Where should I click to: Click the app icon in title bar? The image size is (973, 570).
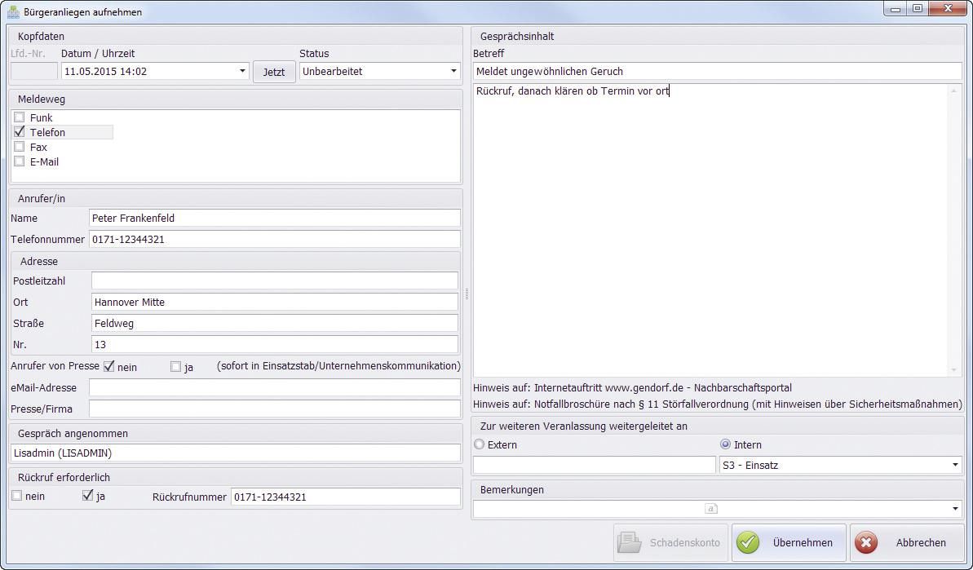point(13,11)
